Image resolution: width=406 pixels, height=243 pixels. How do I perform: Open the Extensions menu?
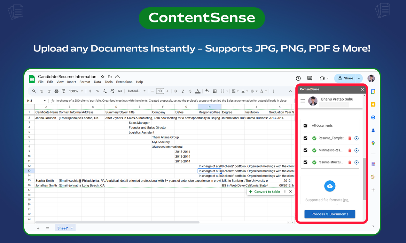coord(124,82)
